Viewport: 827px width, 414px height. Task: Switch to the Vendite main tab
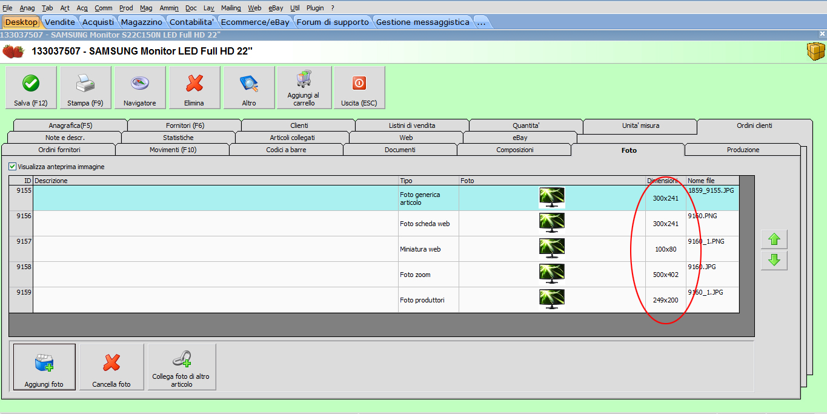coord(60,22)
